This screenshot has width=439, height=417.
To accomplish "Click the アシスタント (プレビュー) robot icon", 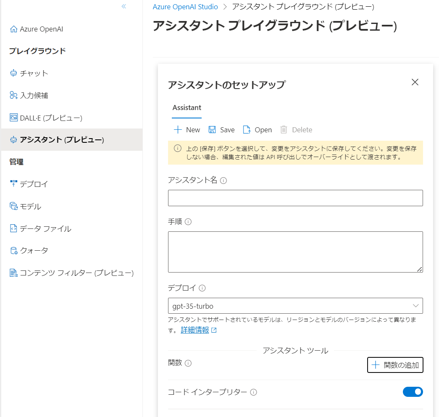I will tap(13, 139).
